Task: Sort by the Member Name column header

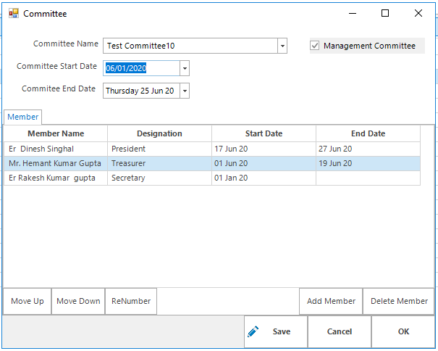Action: [56, 133]
